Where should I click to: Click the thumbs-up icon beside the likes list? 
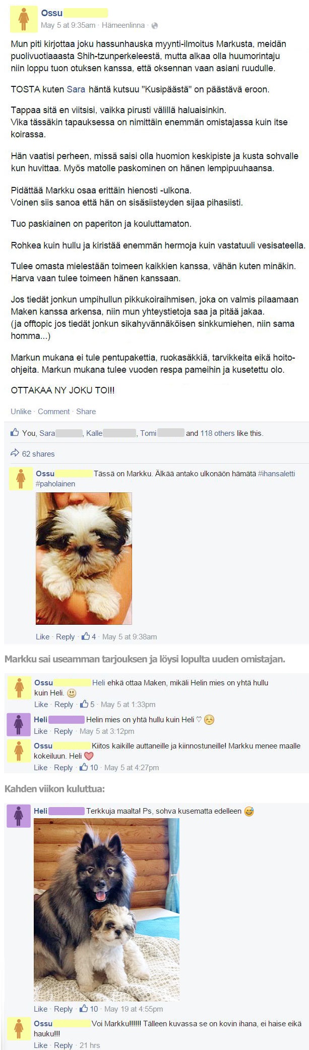15,432
